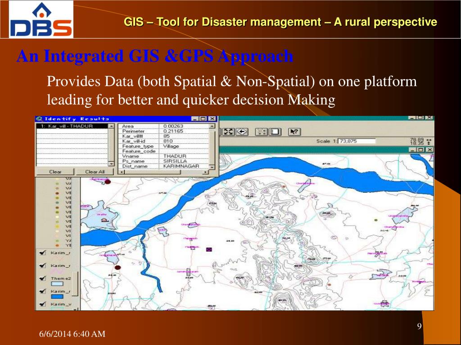Viewport: 461px width, 345px height.
Task: Click the Theme2 light blue legend swatch
Action: click(57, 284)
